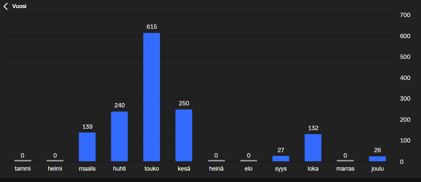Select the kesä bar showing 250

point(184,135)
